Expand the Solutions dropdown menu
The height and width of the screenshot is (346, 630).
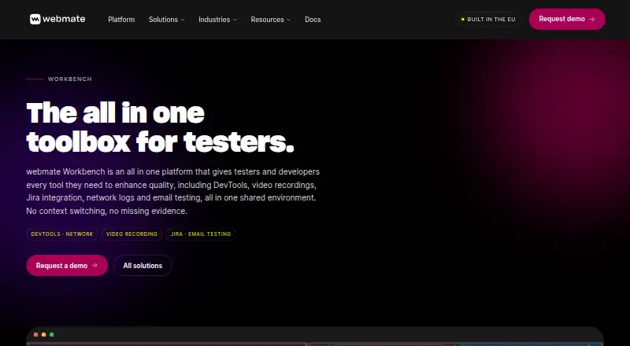(167, 20)
